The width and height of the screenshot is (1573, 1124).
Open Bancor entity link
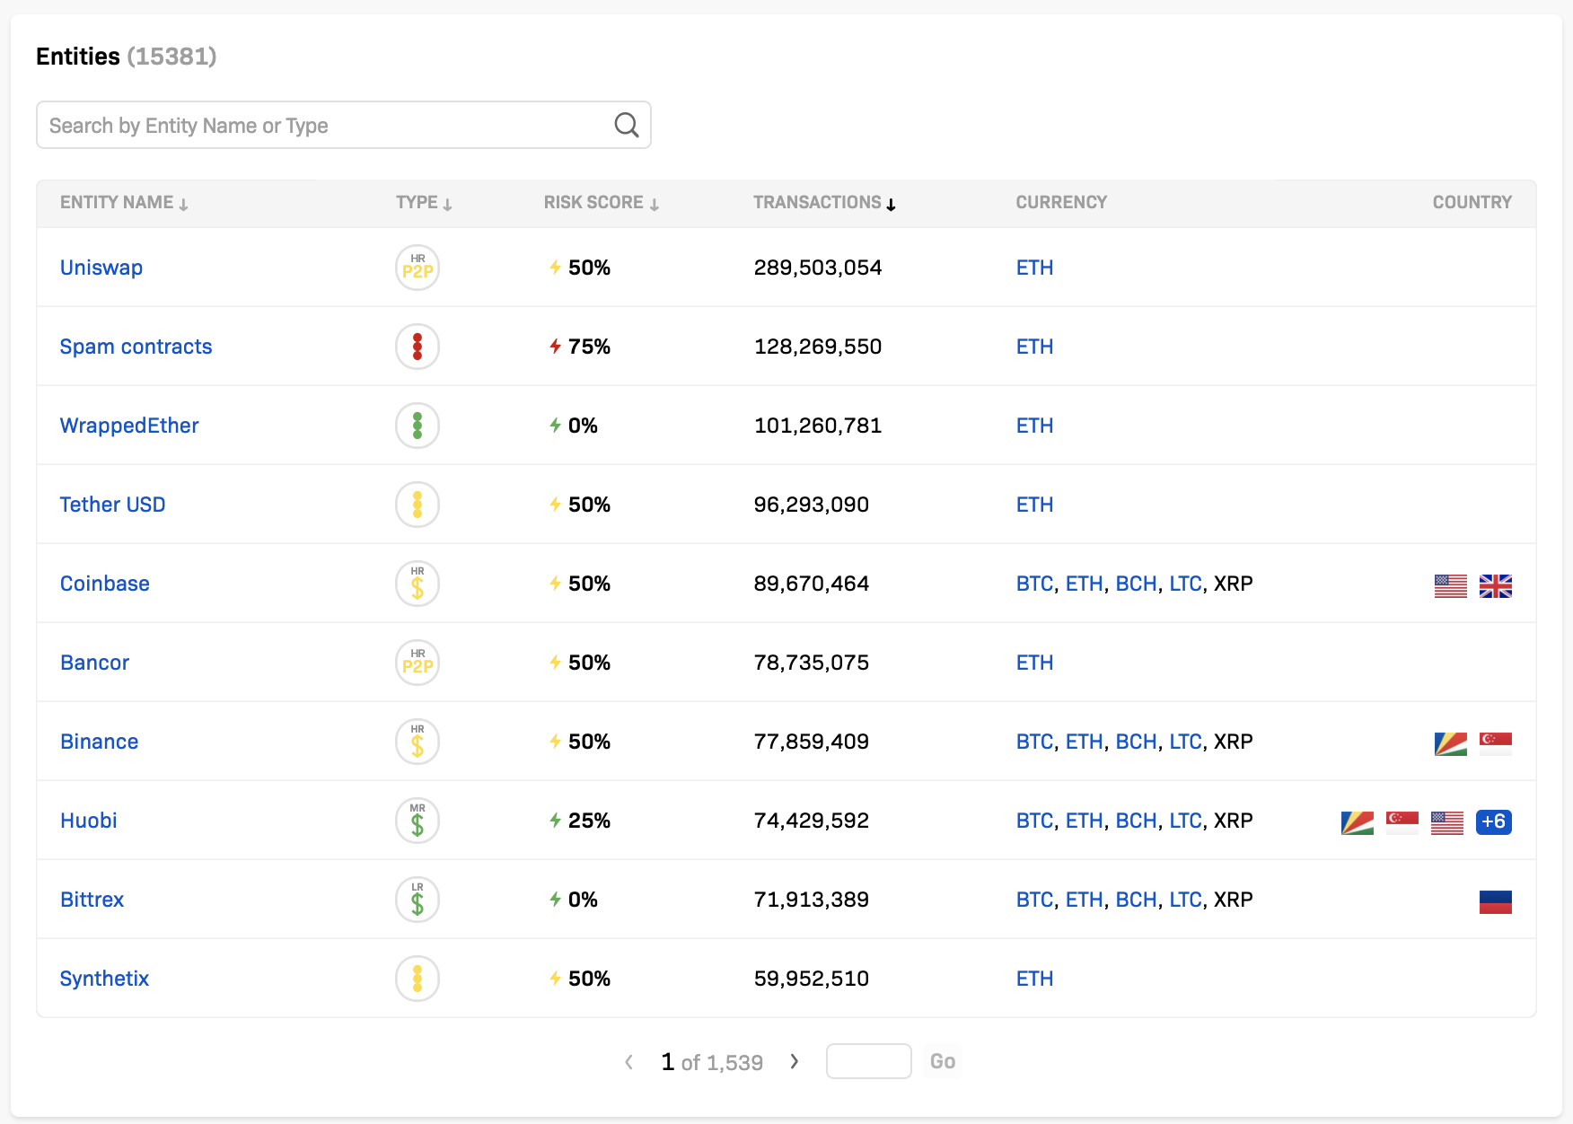95,663
